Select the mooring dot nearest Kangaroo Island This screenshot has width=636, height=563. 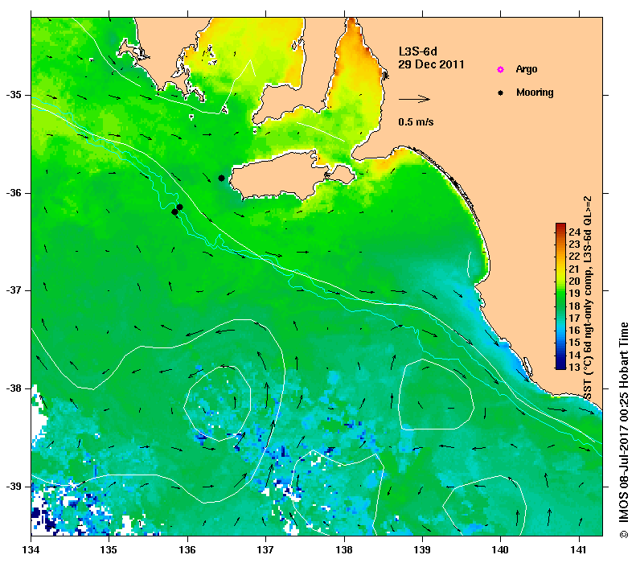coord(221,178)
